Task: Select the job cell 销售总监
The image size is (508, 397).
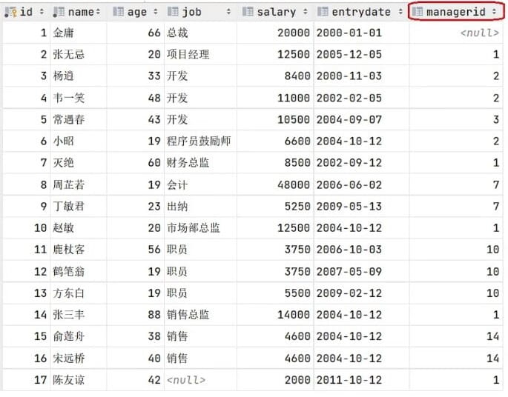Action: click(188, 315)
